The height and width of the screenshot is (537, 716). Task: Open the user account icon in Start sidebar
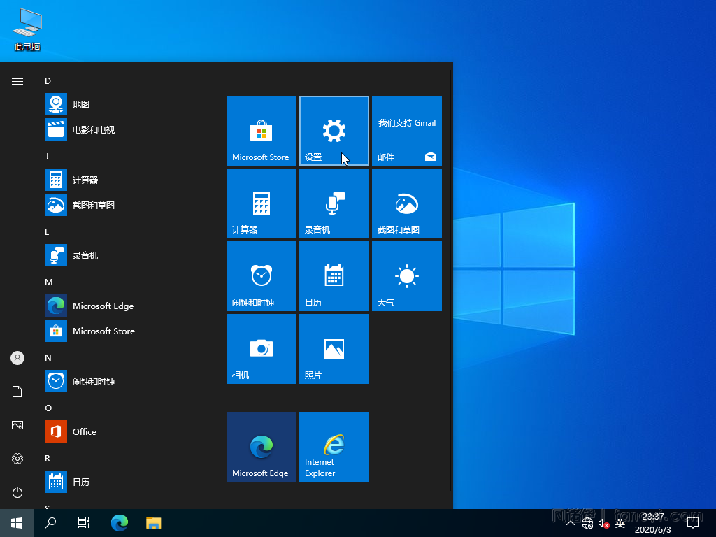(17, 358)
